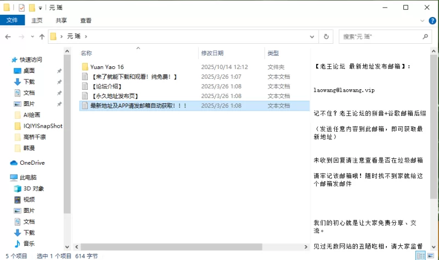Click the New Folder icon in title bar
The width and height of the screenshot is (439, 260).
[x=32, y=8]
